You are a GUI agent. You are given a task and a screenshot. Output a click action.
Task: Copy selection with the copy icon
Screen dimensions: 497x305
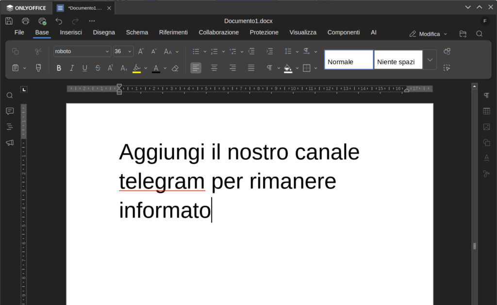pos(15,51)
